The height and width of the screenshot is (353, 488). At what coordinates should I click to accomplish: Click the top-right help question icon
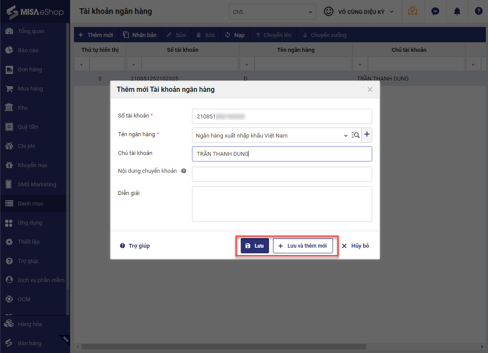[479, 11]
